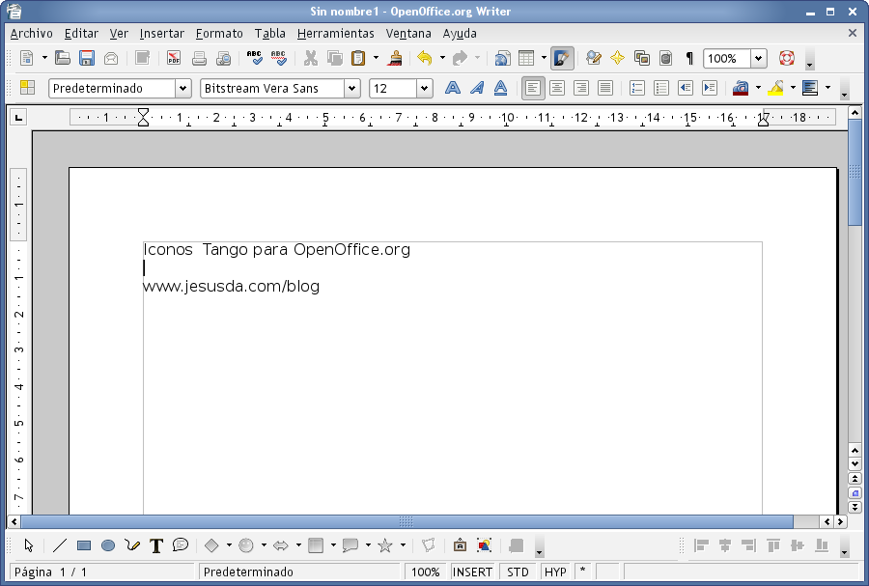Open the Herramientas menu
The width and height of the screenshot is (869, 586).
coord(335,33)
